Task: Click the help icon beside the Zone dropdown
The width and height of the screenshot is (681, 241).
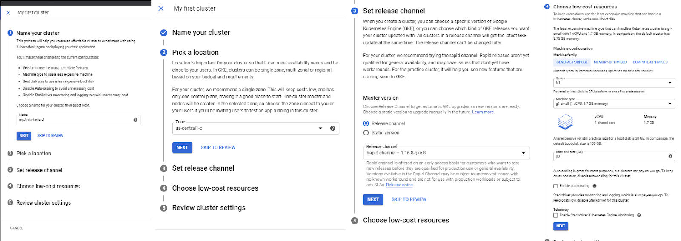Action: (x=332, y=129)
